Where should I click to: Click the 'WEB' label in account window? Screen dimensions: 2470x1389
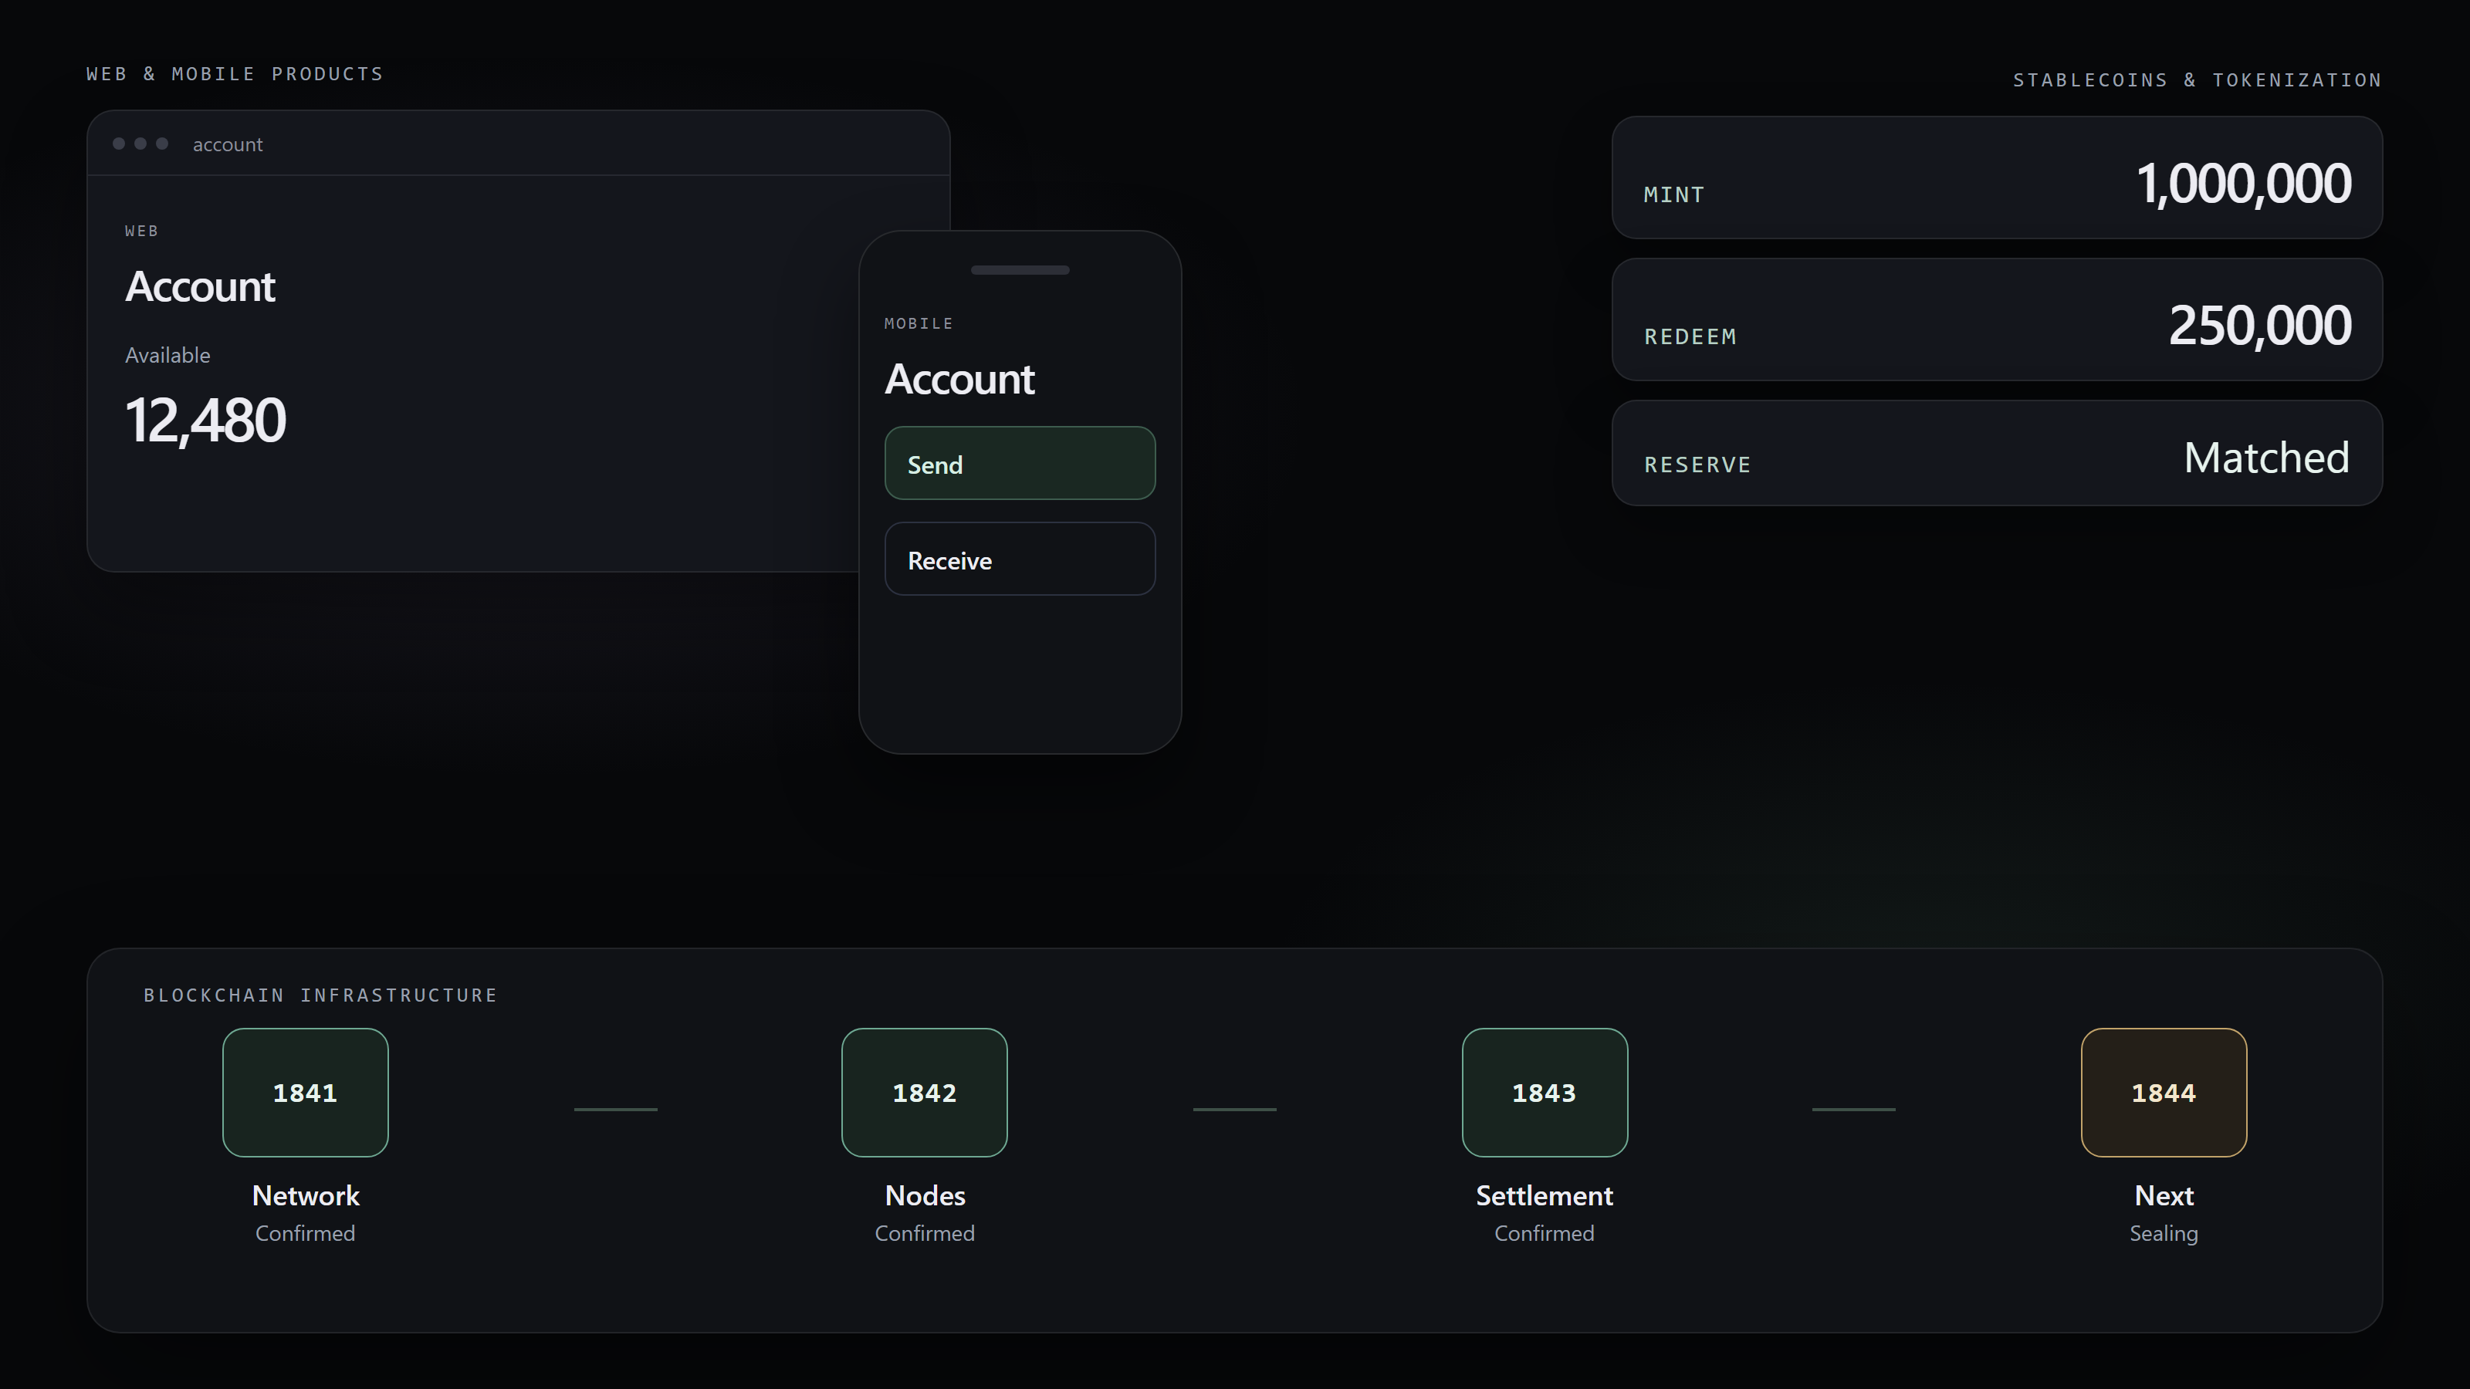tap(142, 231)
